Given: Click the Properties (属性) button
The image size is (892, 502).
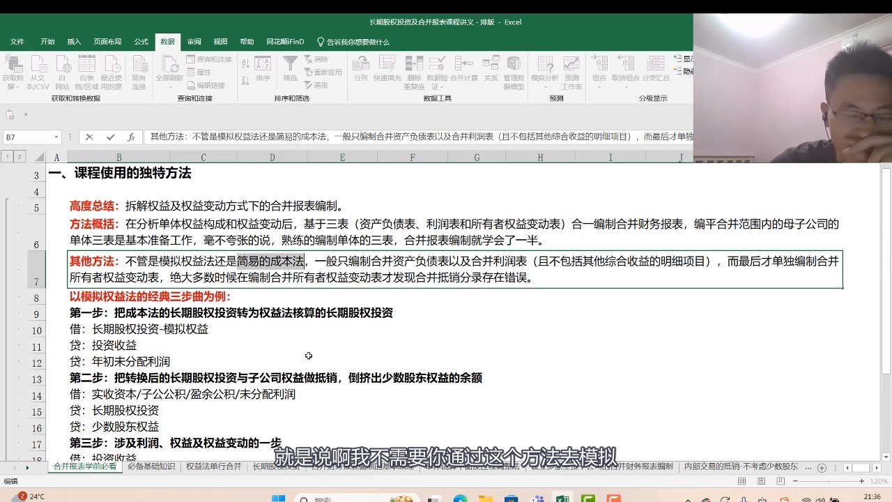Looking at the screenshot, I should click(x=199, y=73).
